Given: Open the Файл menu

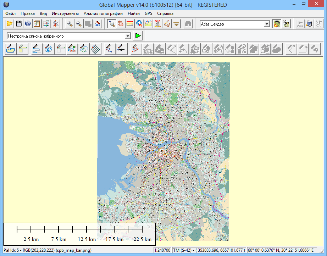Looking at the screenshot, I should coord(11,13).
